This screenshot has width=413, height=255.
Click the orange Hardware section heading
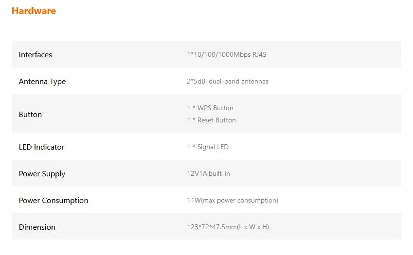click(34, 11)
